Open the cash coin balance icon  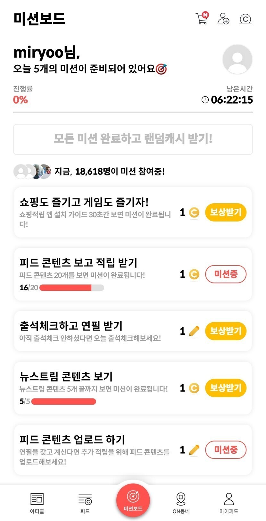coord(245,19)
